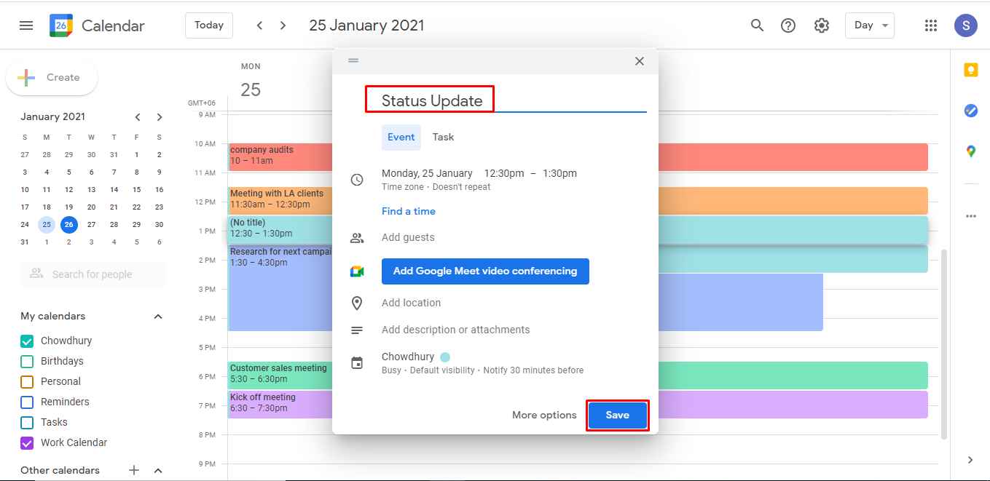Switch to the Task tab
The image size is (990, 481).
[443, 137]
